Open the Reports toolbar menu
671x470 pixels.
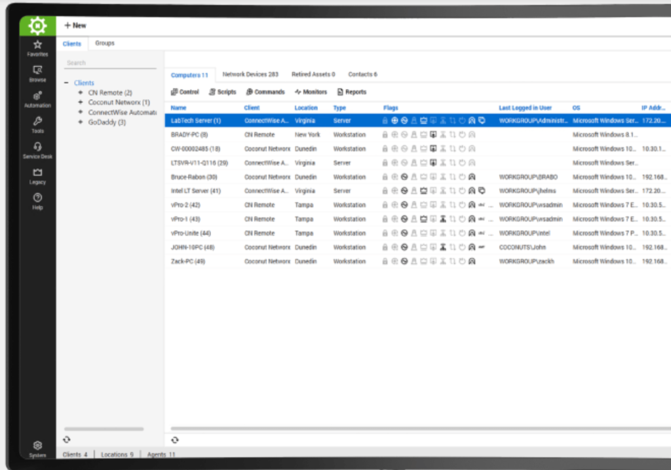click(x=352, y=92)
